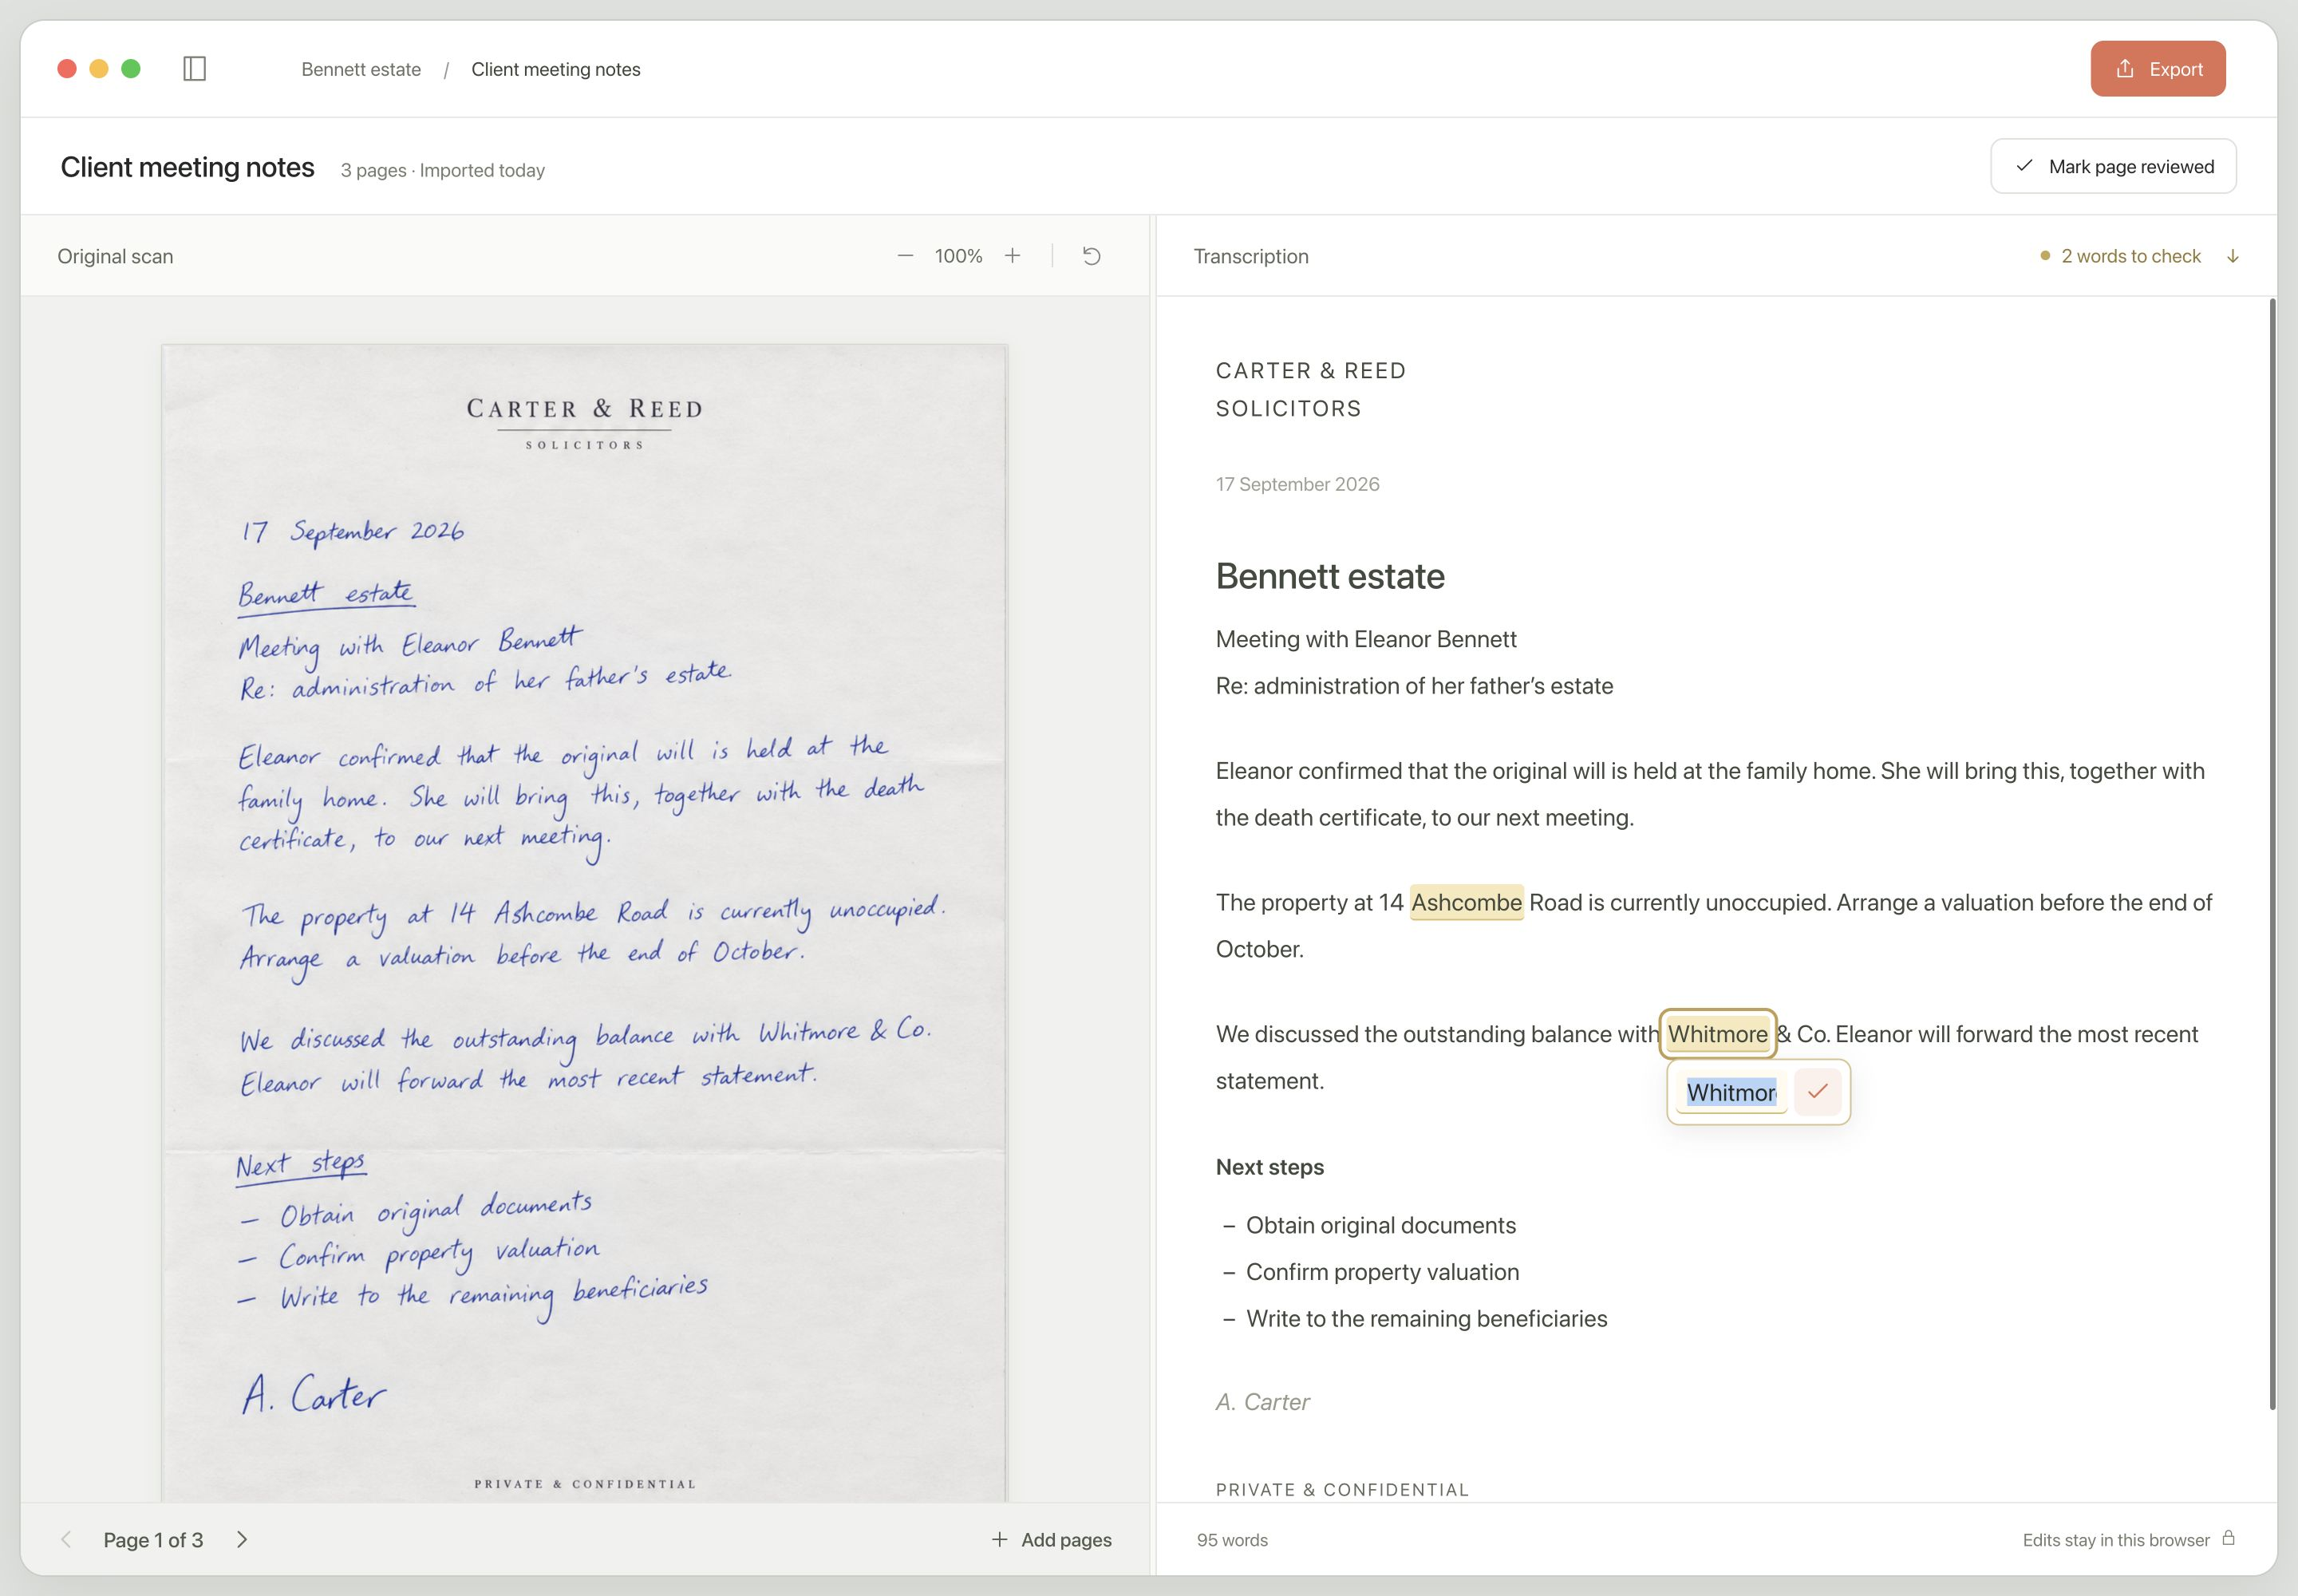Click Edits stay in this browser
This screenshot has width=2298, height=1596.
point(2115,1540)
